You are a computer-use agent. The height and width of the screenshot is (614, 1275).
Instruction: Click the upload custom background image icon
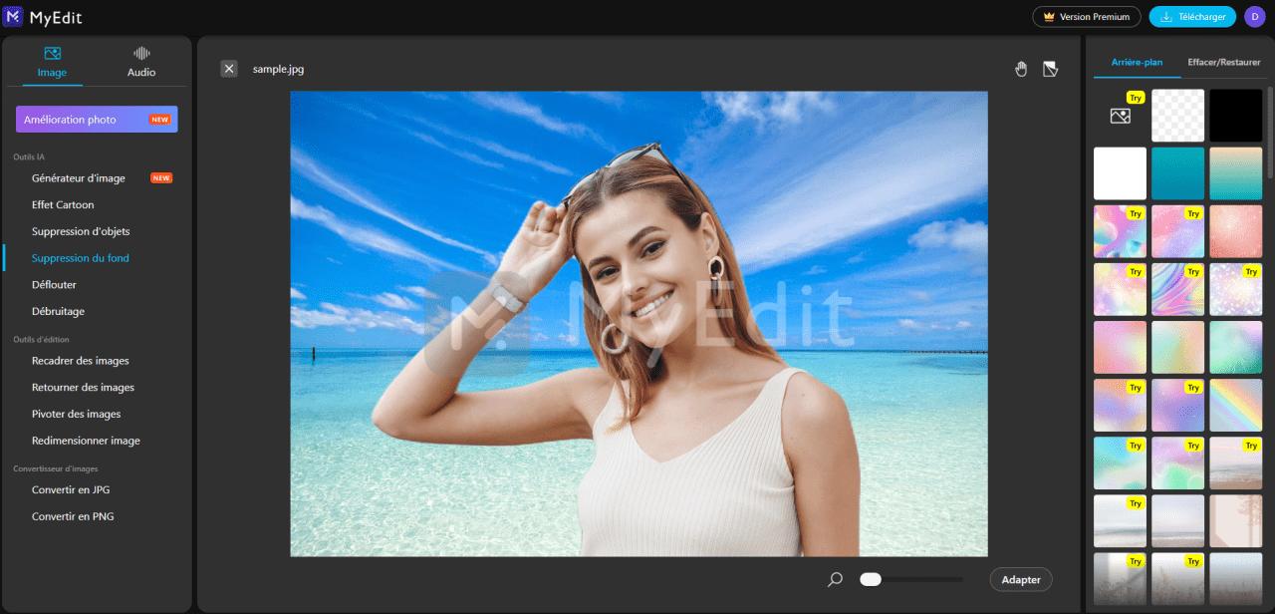point(1120,115)
